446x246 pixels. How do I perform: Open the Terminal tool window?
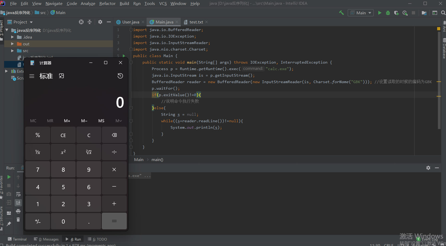tap(17, 239)
